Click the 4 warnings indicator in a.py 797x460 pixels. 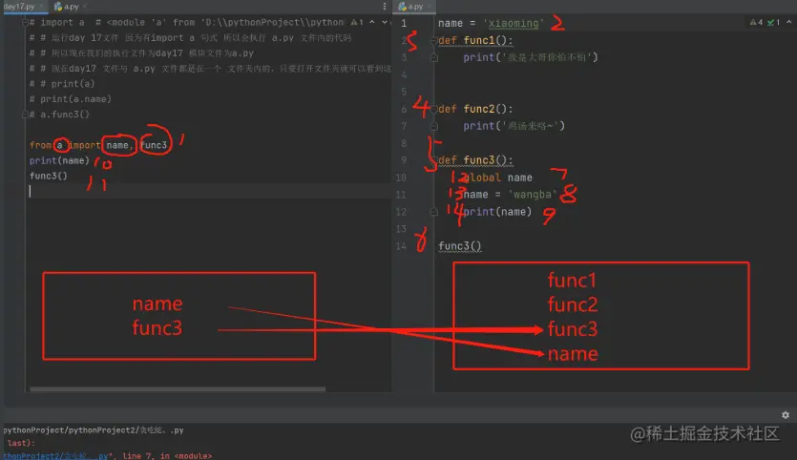tap(756, 22)
